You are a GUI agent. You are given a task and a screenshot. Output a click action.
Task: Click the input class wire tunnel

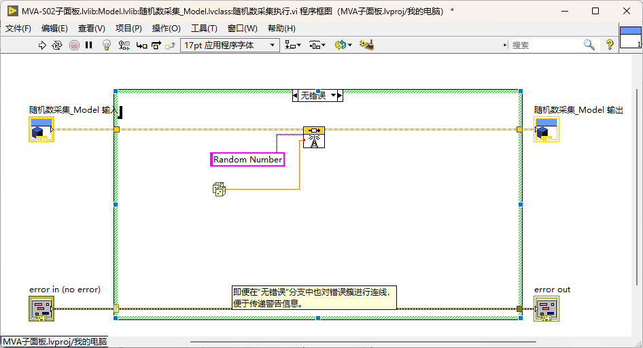pos(116,130)
